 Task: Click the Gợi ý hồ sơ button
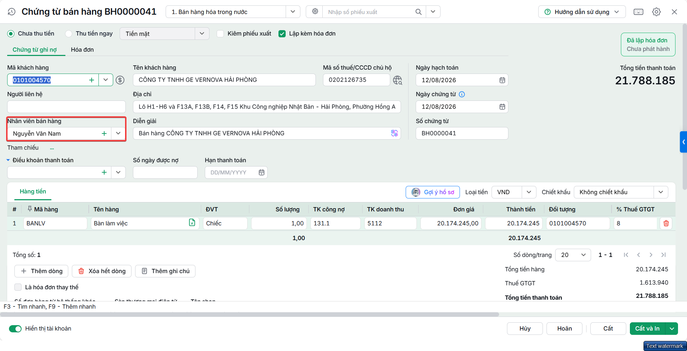click(433, 192)
